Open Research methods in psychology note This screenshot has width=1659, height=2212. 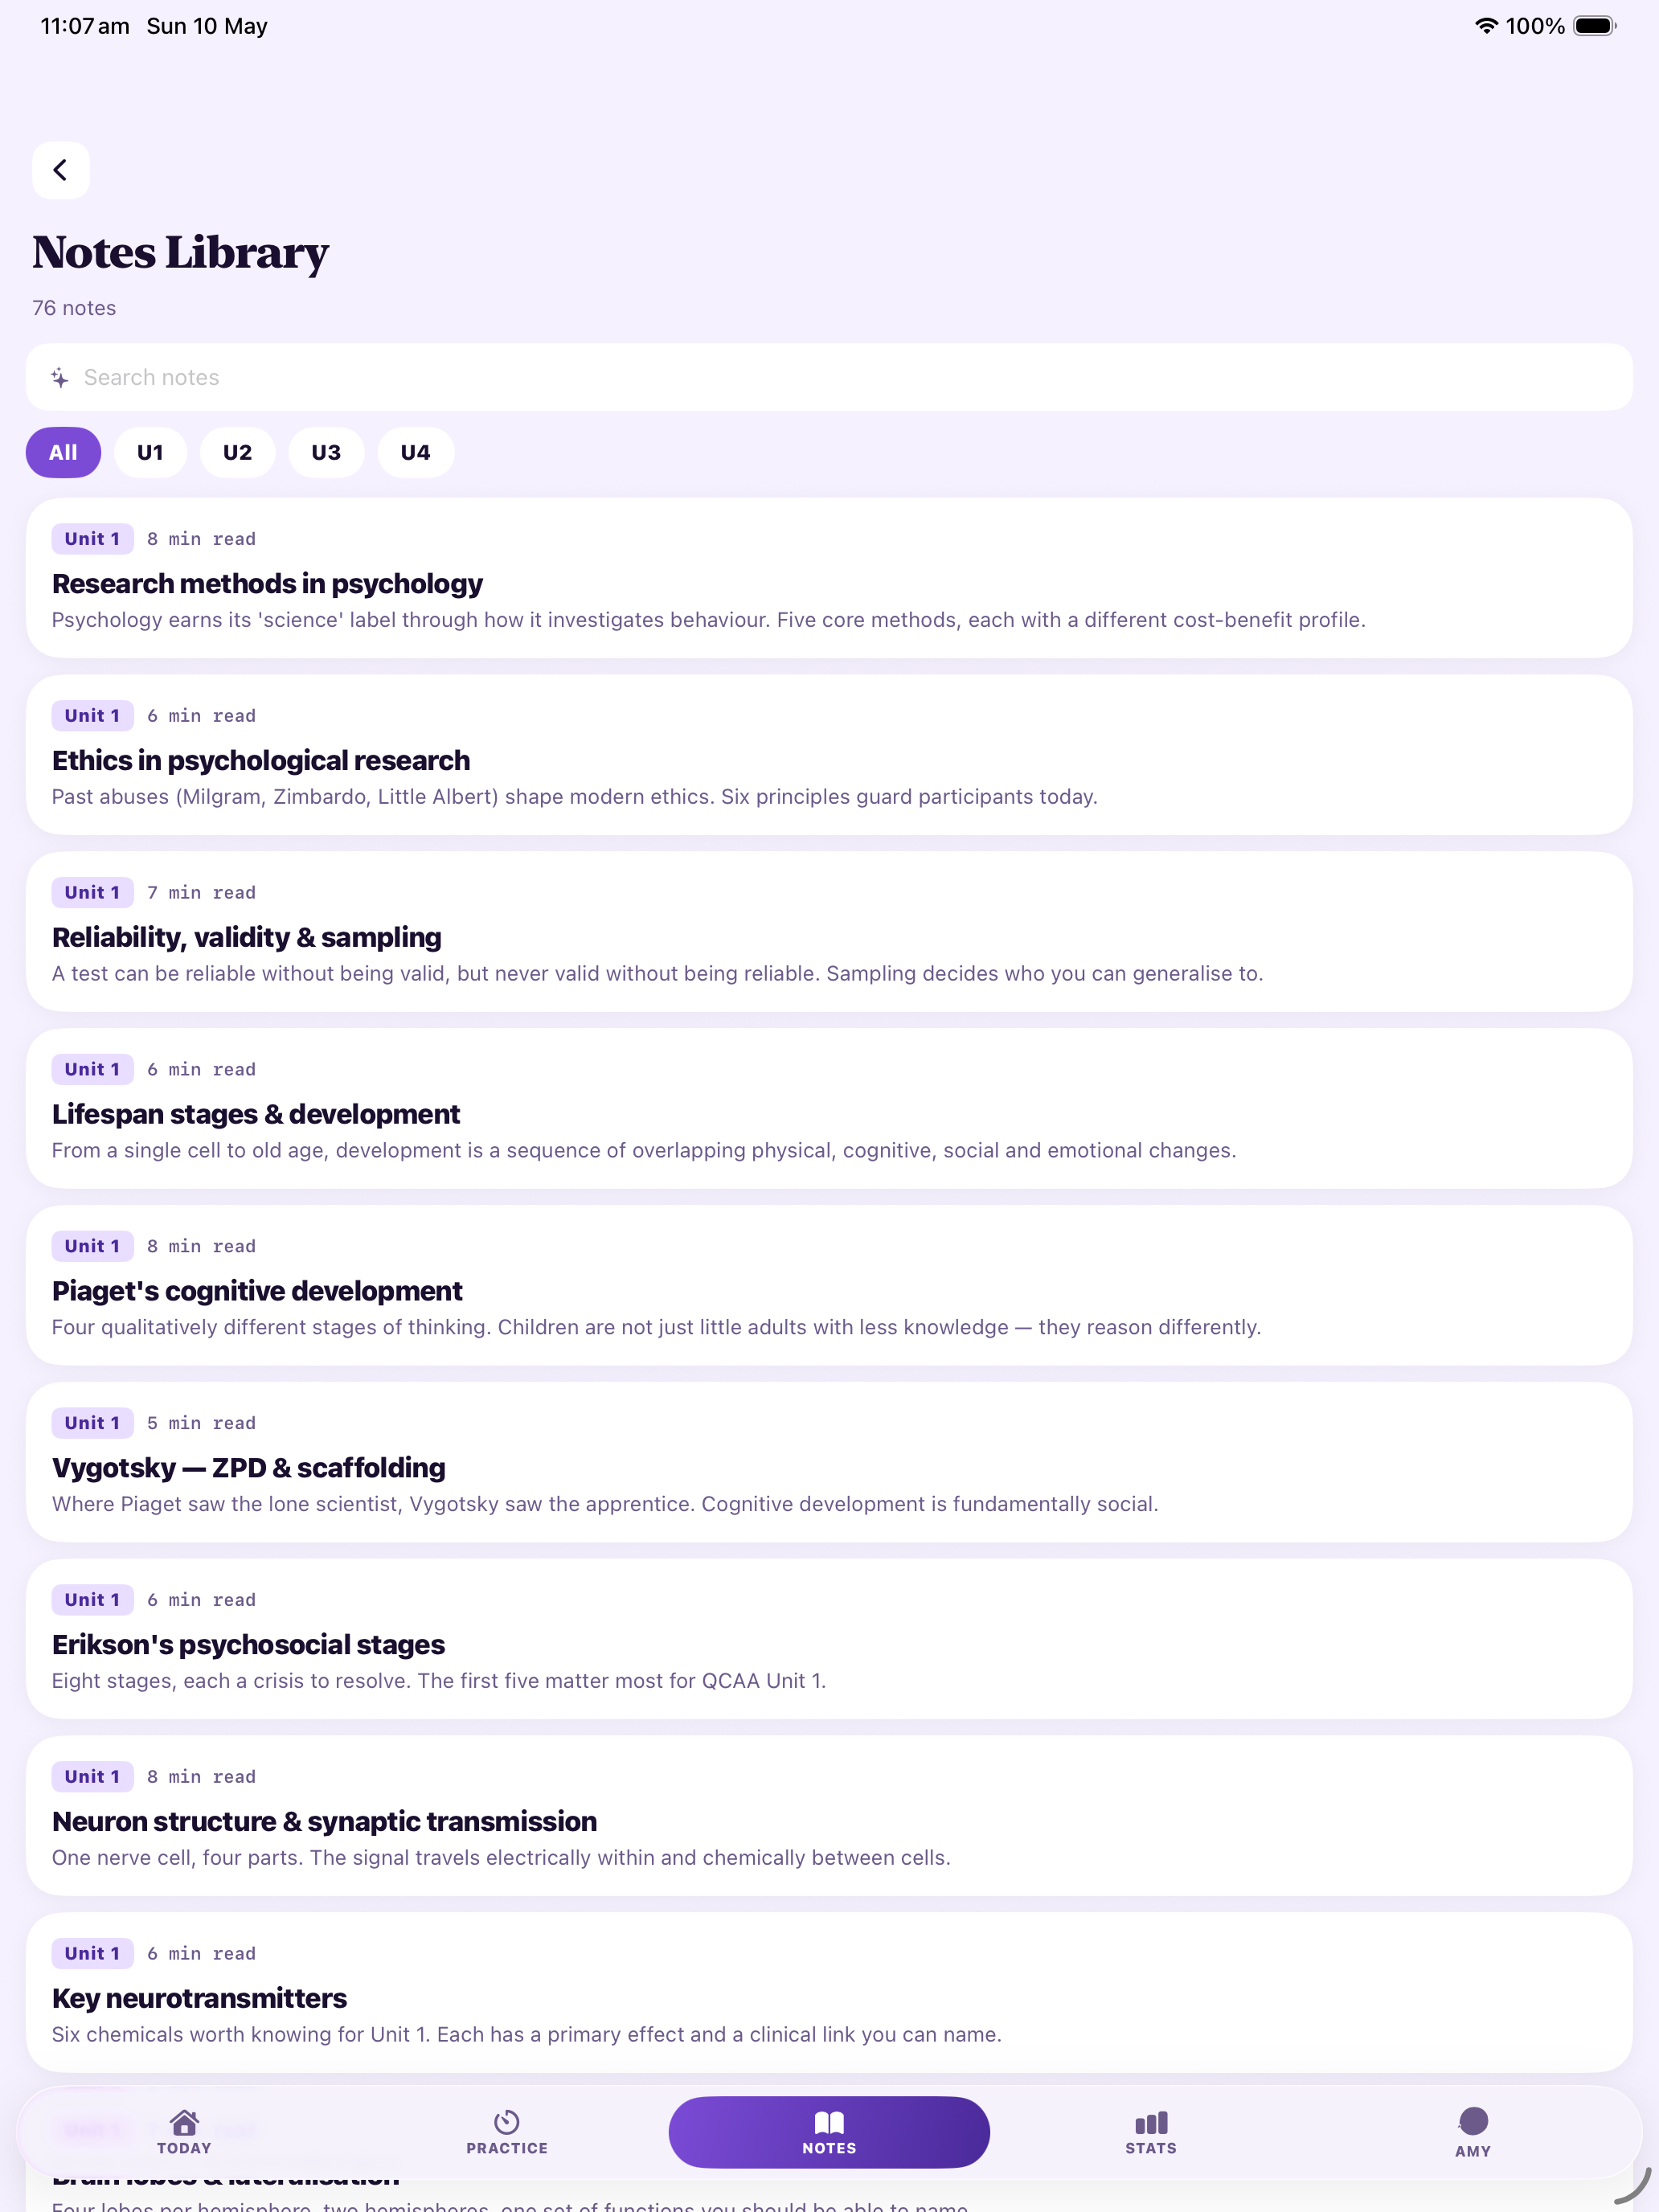click(829, 578)
